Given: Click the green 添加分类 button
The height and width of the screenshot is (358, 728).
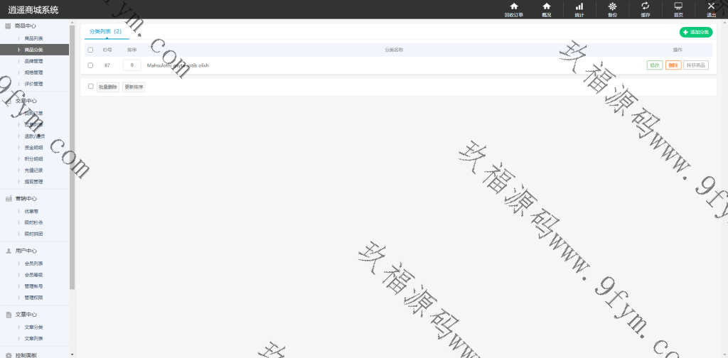Looking at the screenshot, I should [695, 32].
